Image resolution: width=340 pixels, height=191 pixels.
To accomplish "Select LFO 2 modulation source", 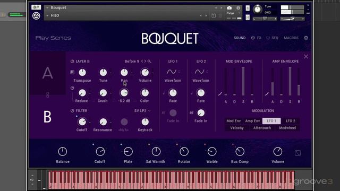I will [x=291, y=121].
